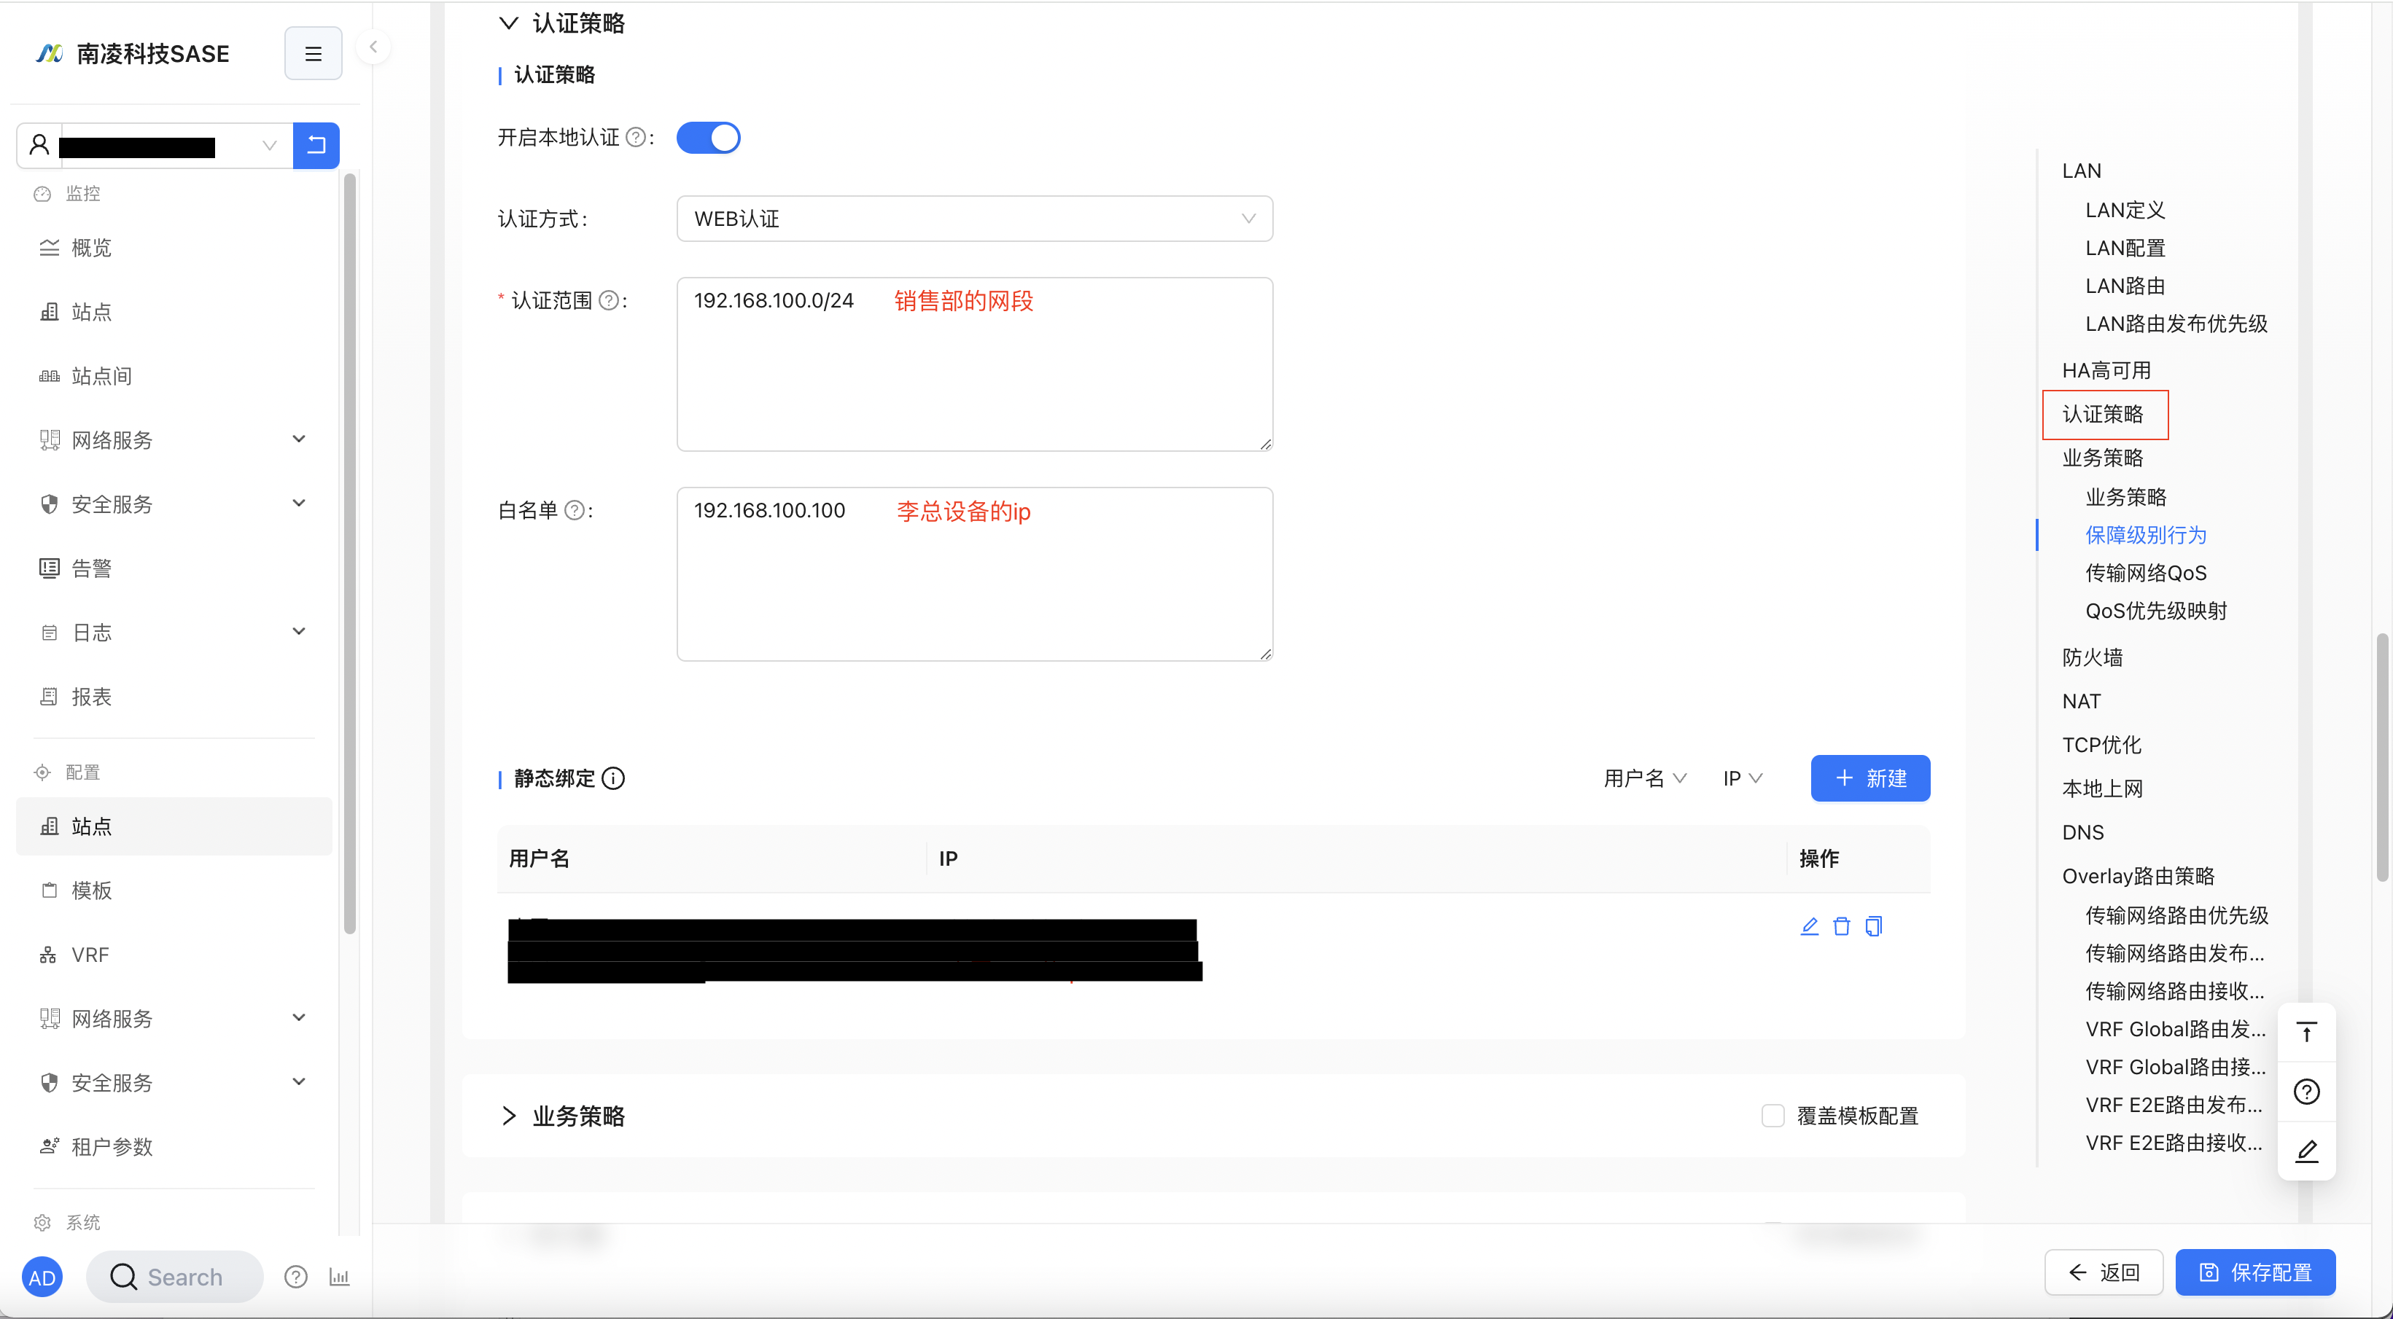The width and height of the screenshot is (2393, 1319).
Task: Click the 保存配置 save button
Action: (2255, 1272)
